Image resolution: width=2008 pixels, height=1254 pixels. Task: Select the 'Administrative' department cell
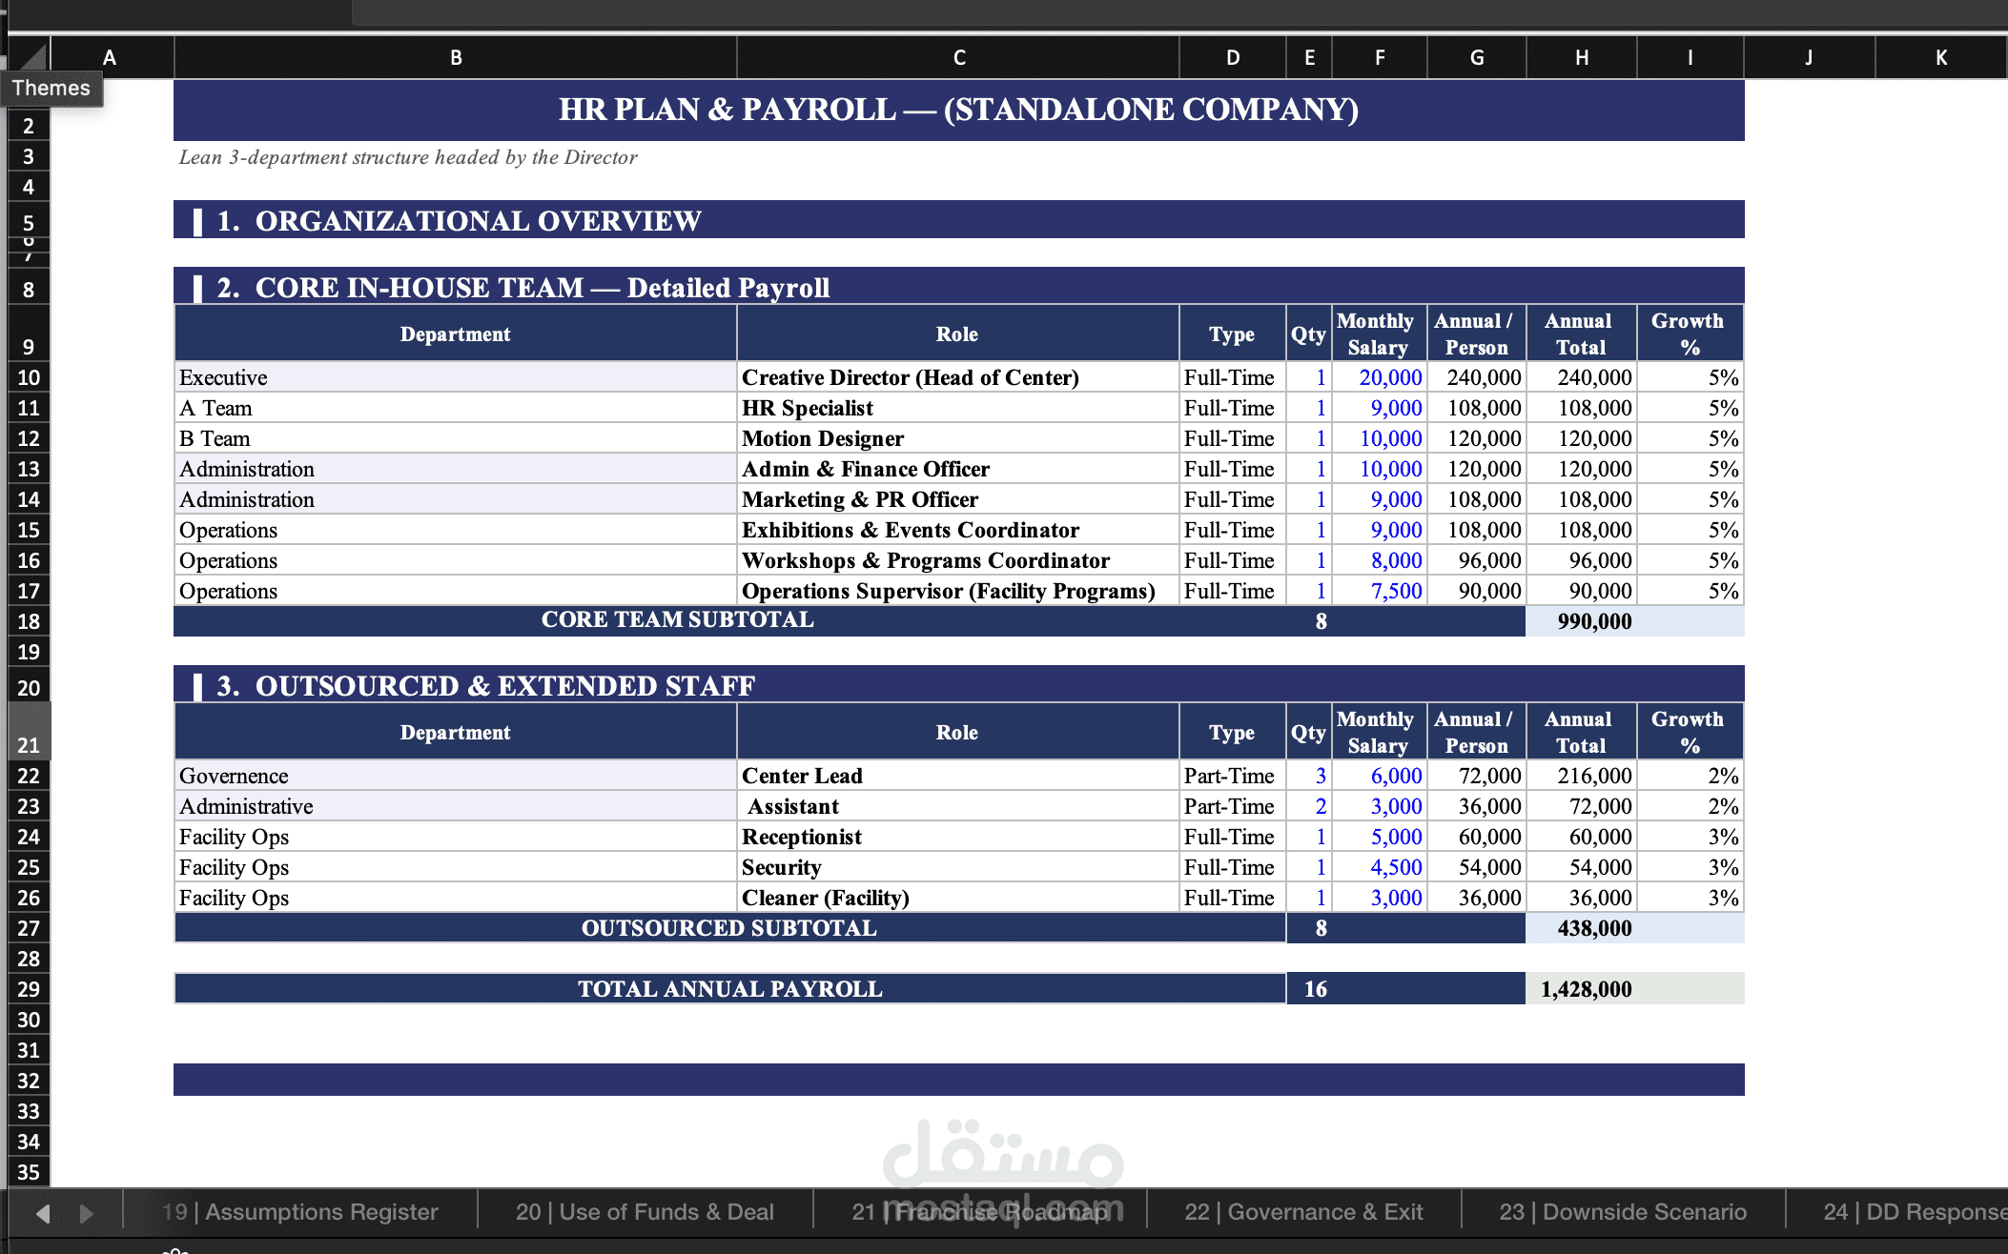click(456, 806)
